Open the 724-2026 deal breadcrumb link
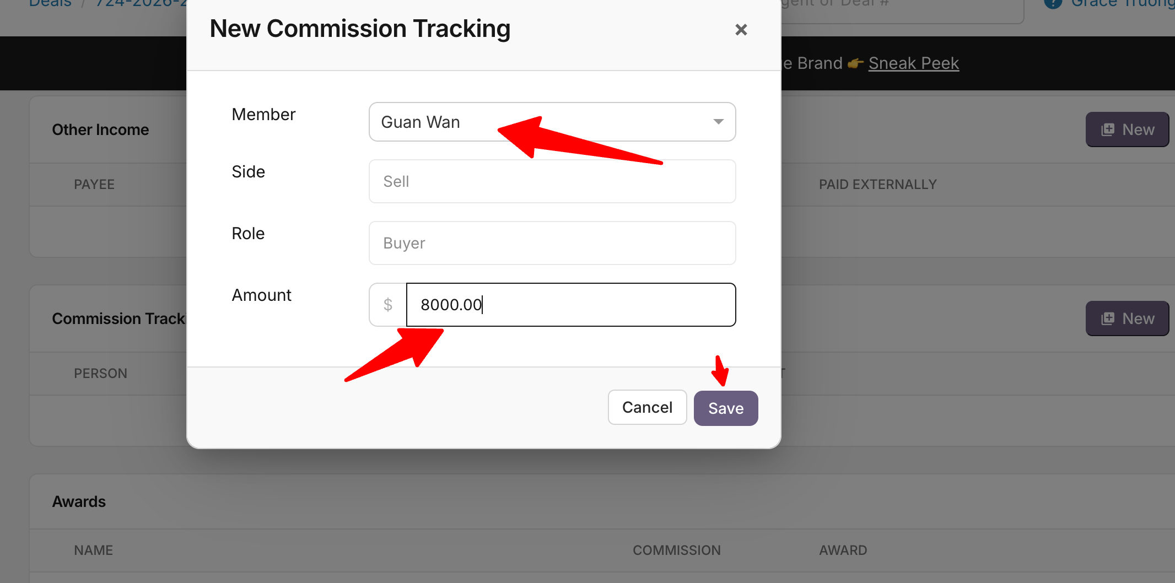The image size is (1175, 583). tap(142, 3)
